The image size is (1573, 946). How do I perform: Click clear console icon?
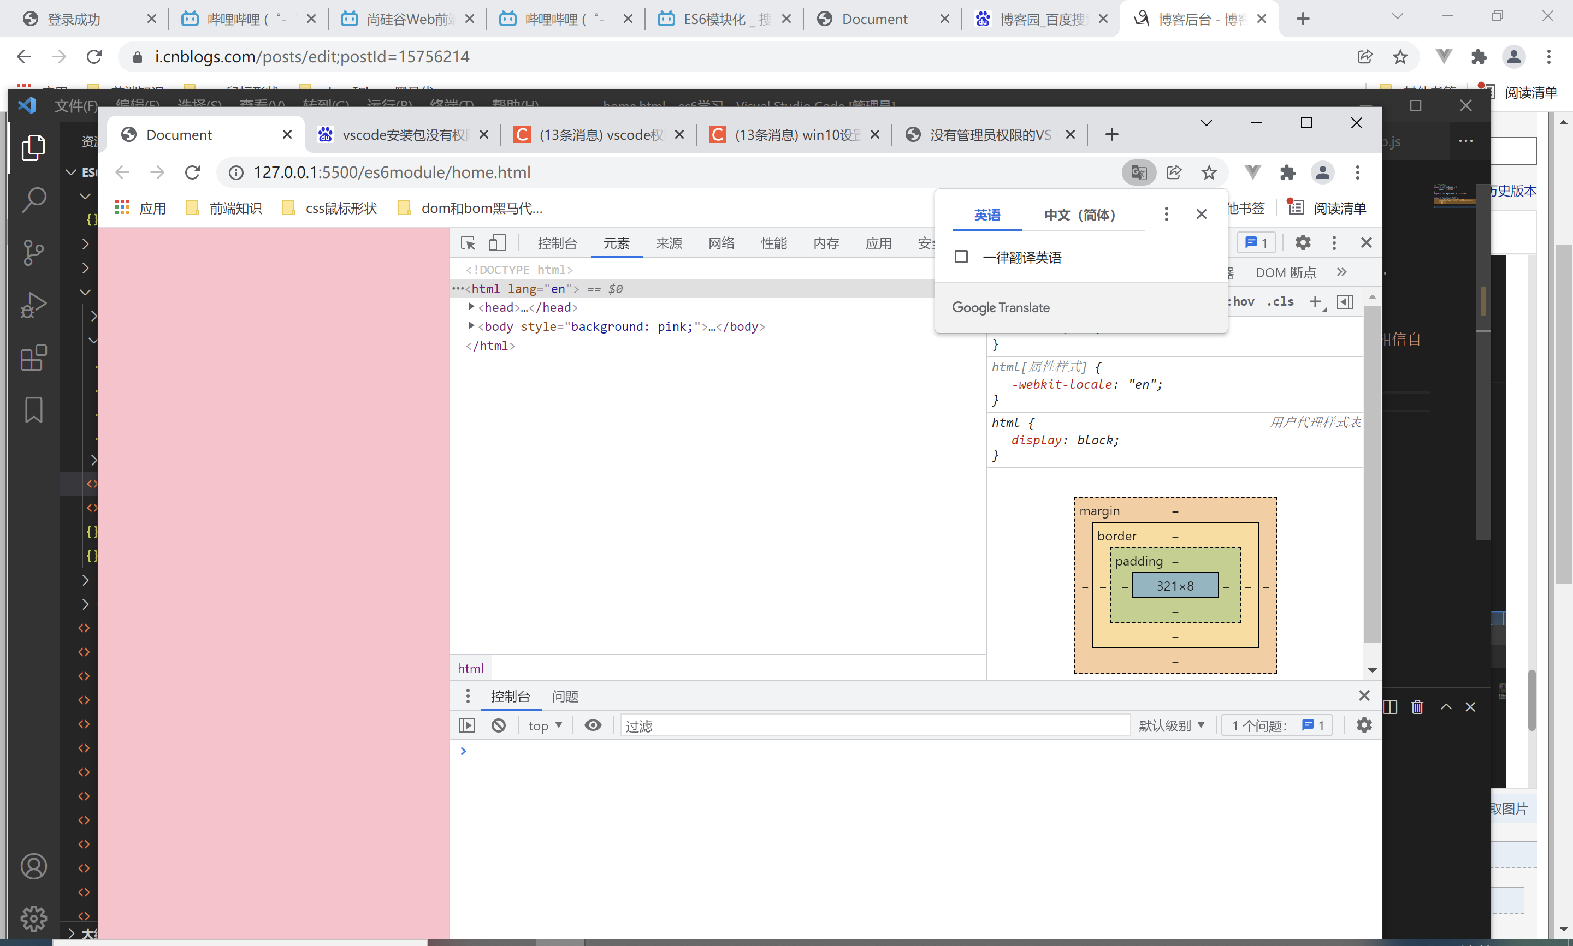(499, 725)
